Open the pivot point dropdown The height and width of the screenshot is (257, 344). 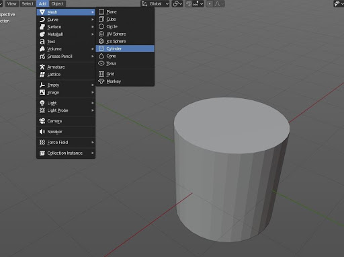177,4
